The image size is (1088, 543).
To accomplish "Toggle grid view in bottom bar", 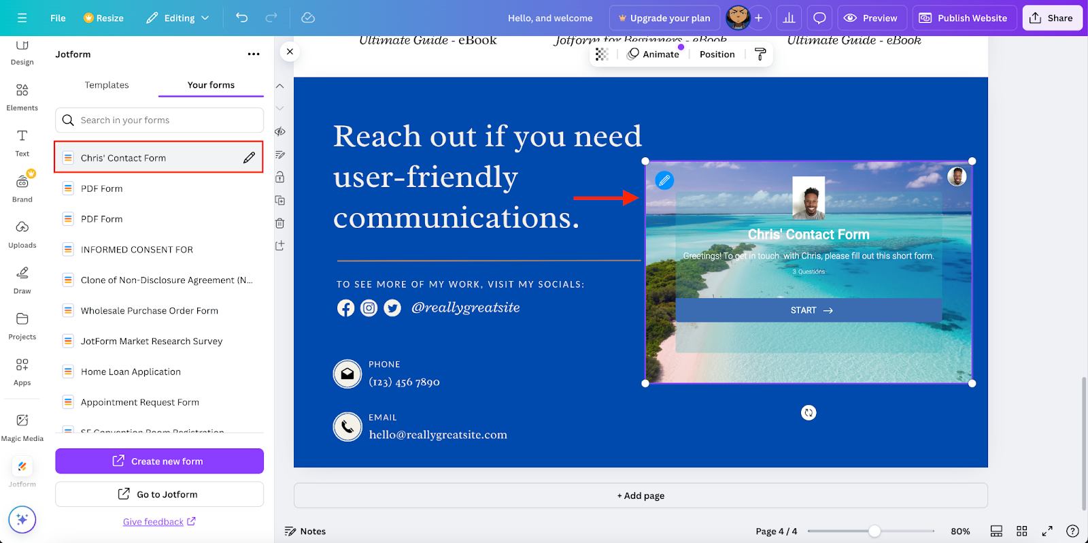I will tap(1021, 531).
